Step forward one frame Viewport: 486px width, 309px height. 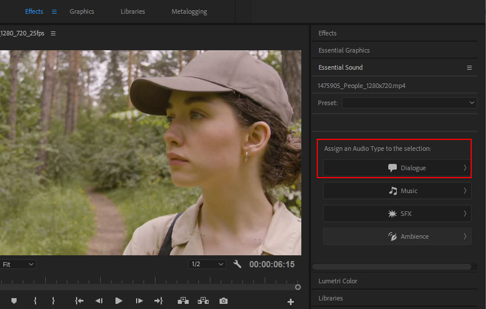(139, 300)
